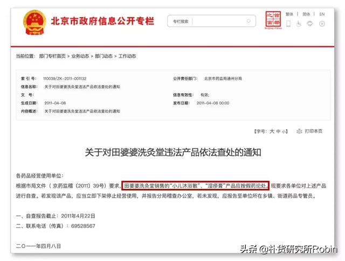The width and height of the screenshot is (345, 261).
Task: Click the printer icon beside 打印本页
Action: tap(299, 131)
